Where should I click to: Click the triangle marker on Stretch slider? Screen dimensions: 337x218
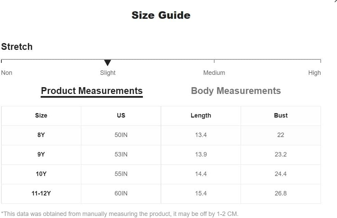[107, 63]
